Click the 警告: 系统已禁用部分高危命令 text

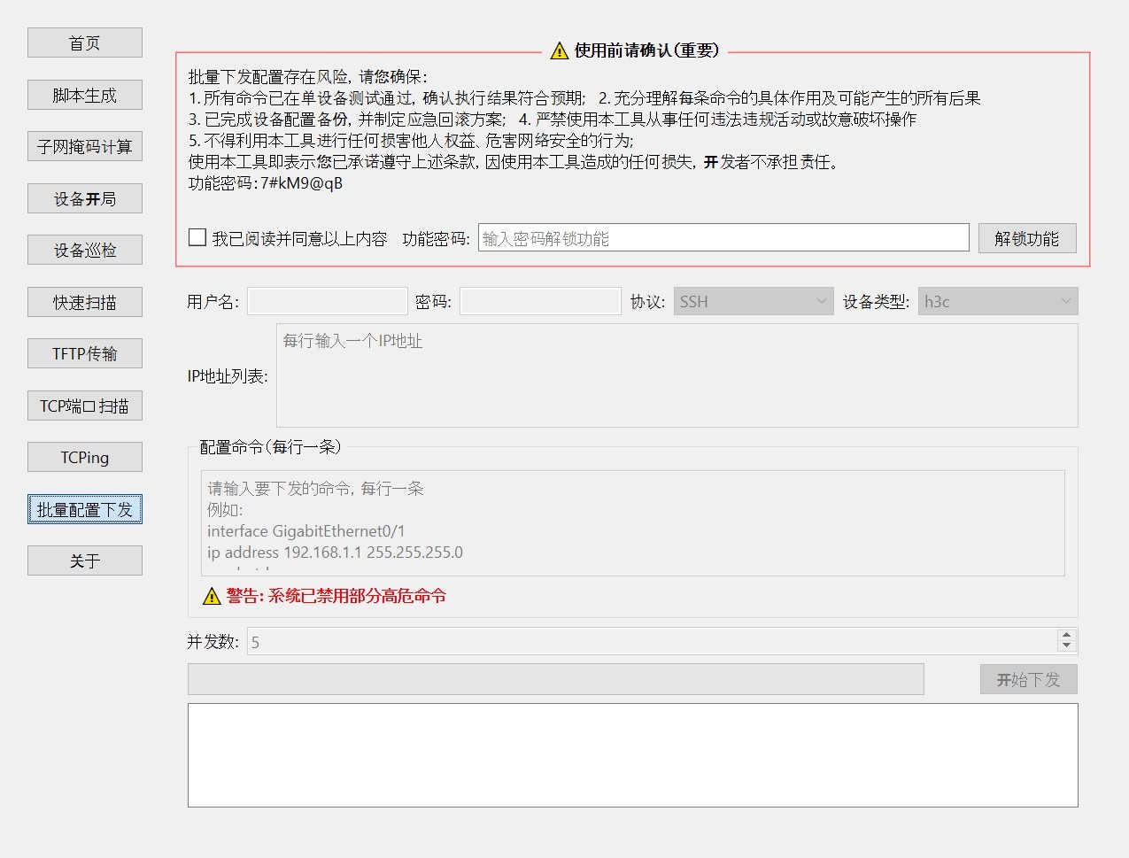point(336,596)
